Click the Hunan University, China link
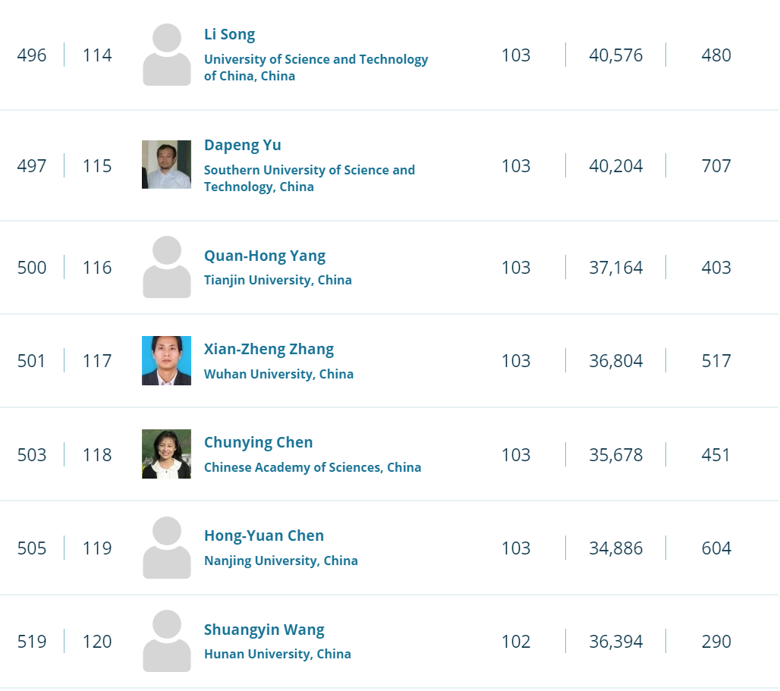This screenshot has height=691, width=780. [278, 654]
